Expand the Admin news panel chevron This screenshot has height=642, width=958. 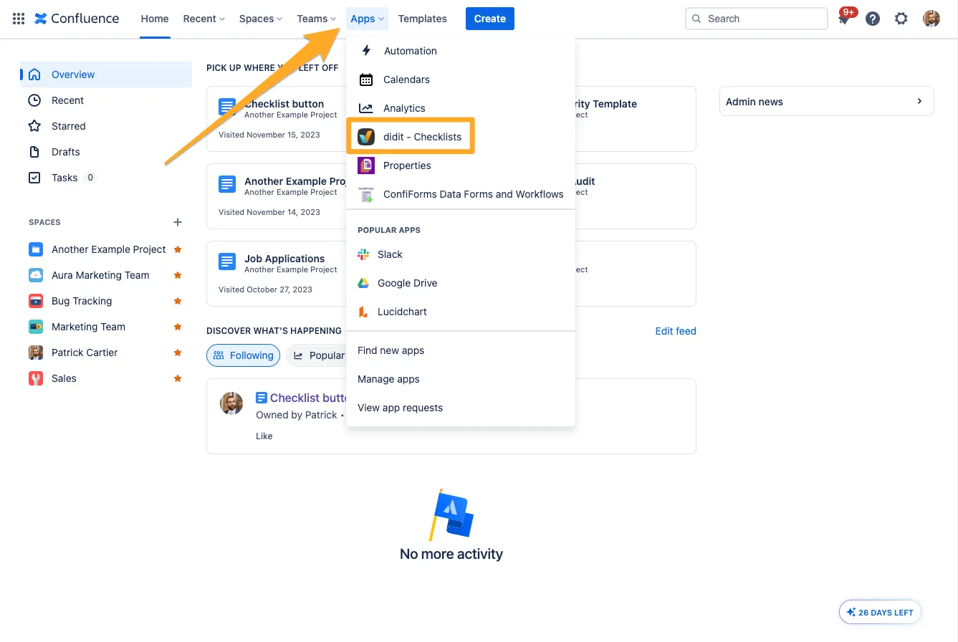(x=919, y=102)
